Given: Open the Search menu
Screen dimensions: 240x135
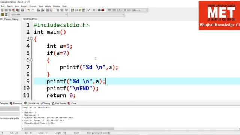Looking at the screenshot, I should 10,6.
